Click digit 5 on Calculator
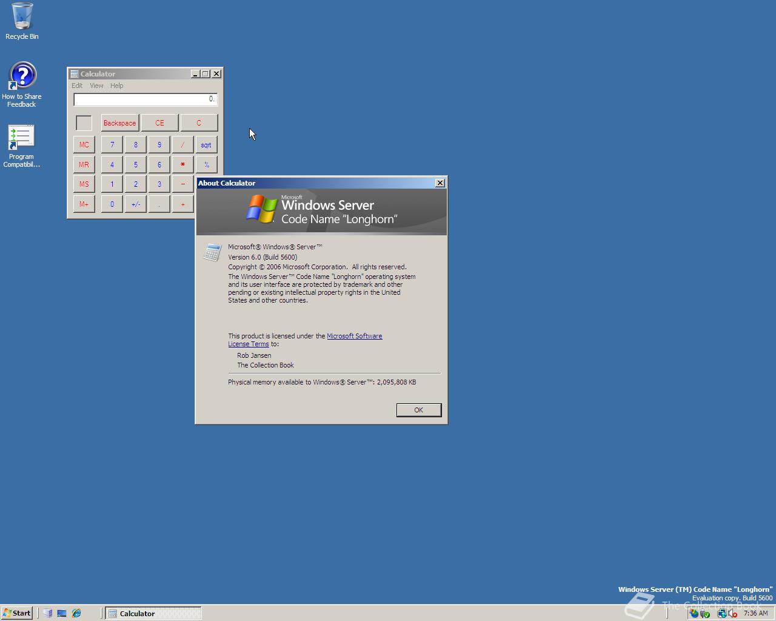Screen dimensions: 776x621 point(135,164)
